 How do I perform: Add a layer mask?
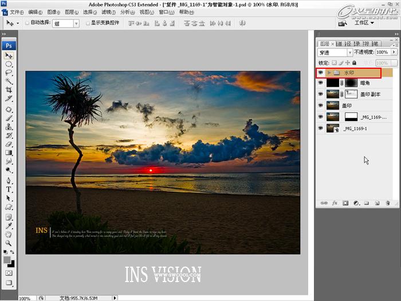click(x=345, y=203)
